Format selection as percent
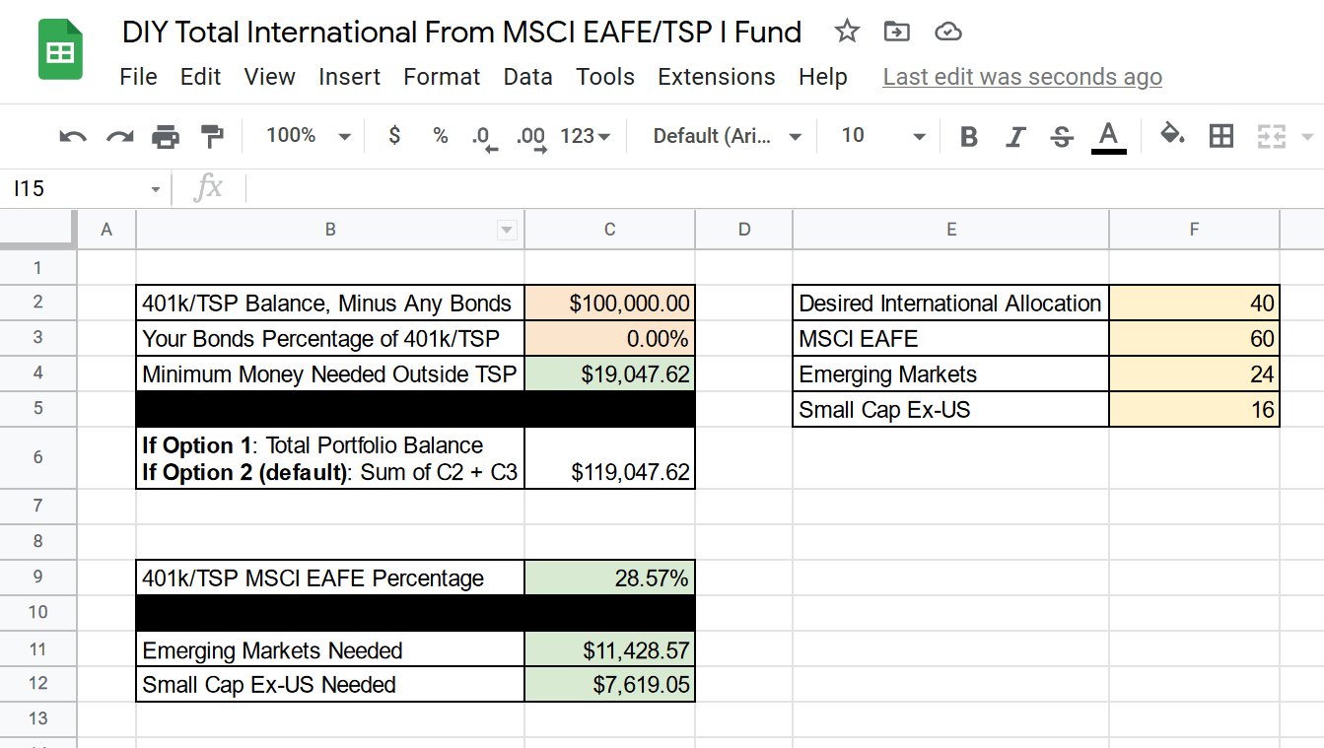 441,135
